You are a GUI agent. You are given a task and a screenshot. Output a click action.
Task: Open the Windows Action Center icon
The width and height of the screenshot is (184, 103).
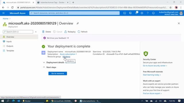pos(179,101)
